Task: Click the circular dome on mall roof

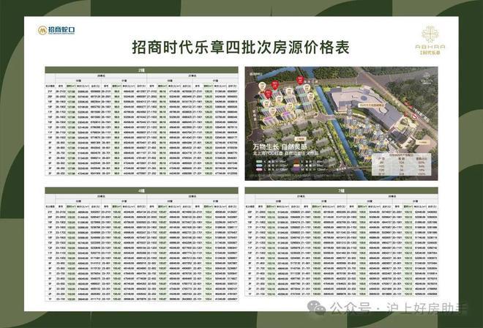Action: pos(364,98)
